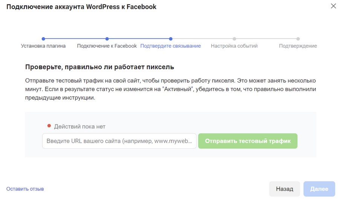The image size is (339, 199).
Task: Open the Настройка событий step label
Action: pyautogui.click(x=234, y=46)
